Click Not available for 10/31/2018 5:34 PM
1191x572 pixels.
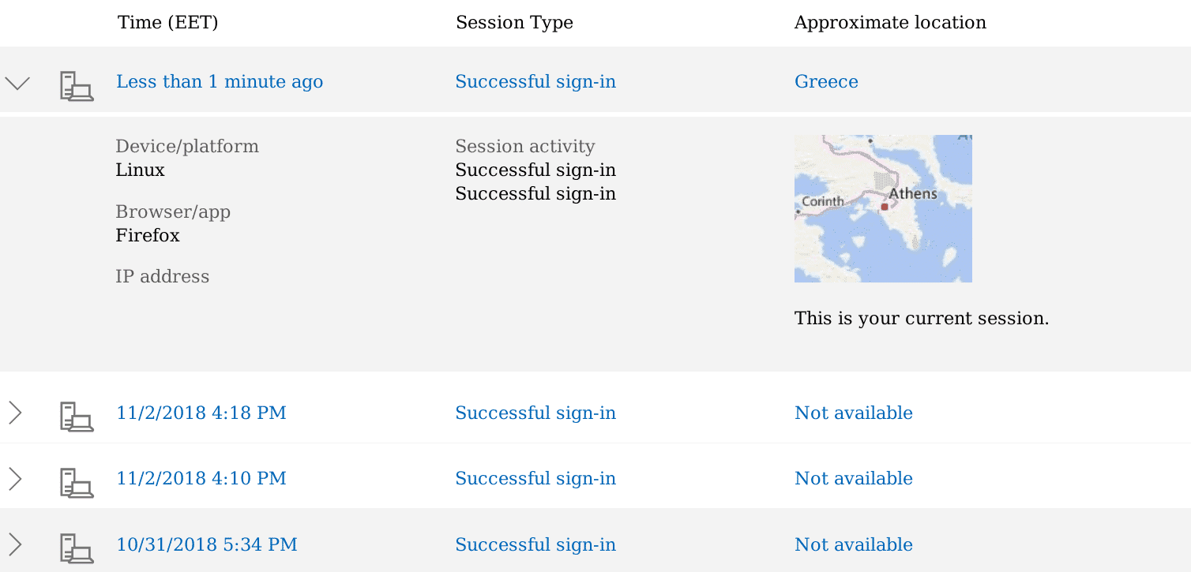click(854, 544)
